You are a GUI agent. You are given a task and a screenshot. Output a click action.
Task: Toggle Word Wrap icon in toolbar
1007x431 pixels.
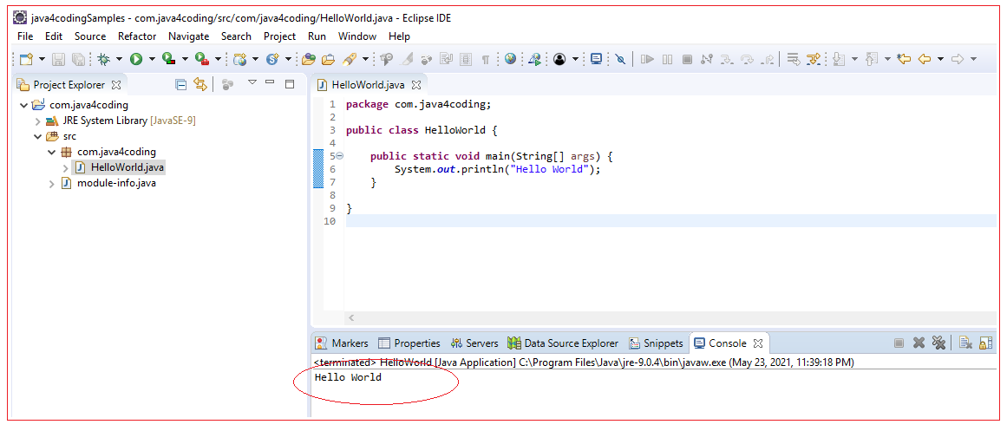point(447,59)
